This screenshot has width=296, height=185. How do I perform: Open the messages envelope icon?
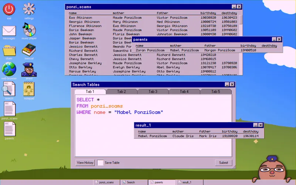point(9,31)
